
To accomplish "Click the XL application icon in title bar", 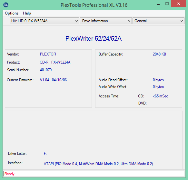I will (6, 5).
